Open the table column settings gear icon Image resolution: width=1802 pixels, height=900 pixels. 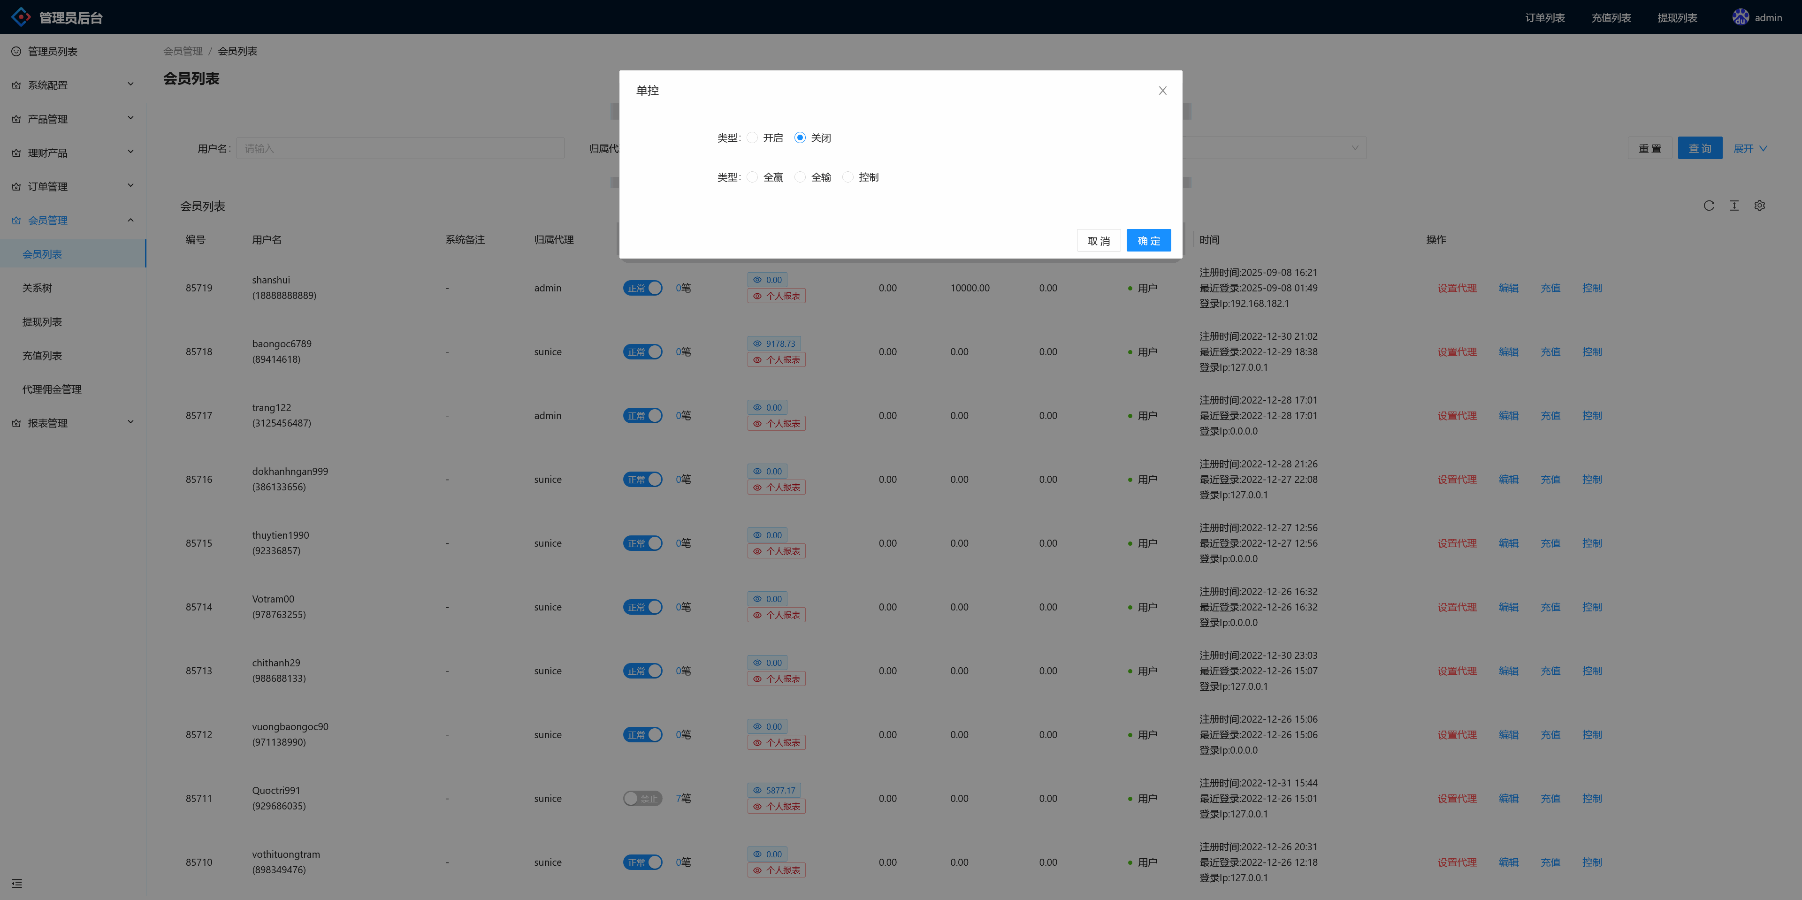point(1760,206)
